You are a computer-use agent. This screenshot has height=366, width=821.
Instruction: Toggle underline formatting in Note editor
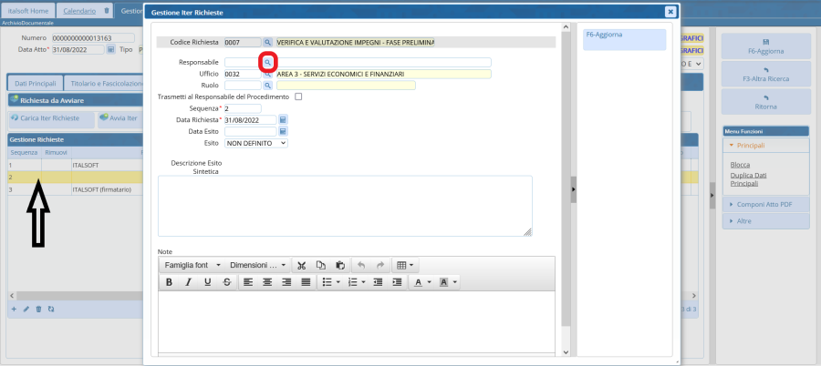point(208,282)
